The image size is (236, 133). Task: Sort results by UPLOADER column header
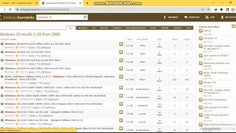click(142, 40)
